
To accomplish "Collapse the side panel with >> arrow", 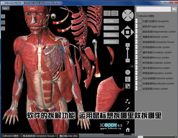I will 132,66.
